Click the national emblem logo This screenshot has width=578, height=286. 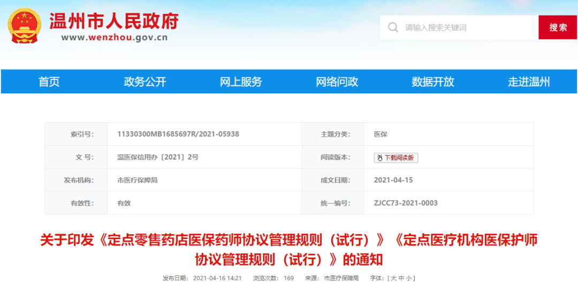click(25, 26)
